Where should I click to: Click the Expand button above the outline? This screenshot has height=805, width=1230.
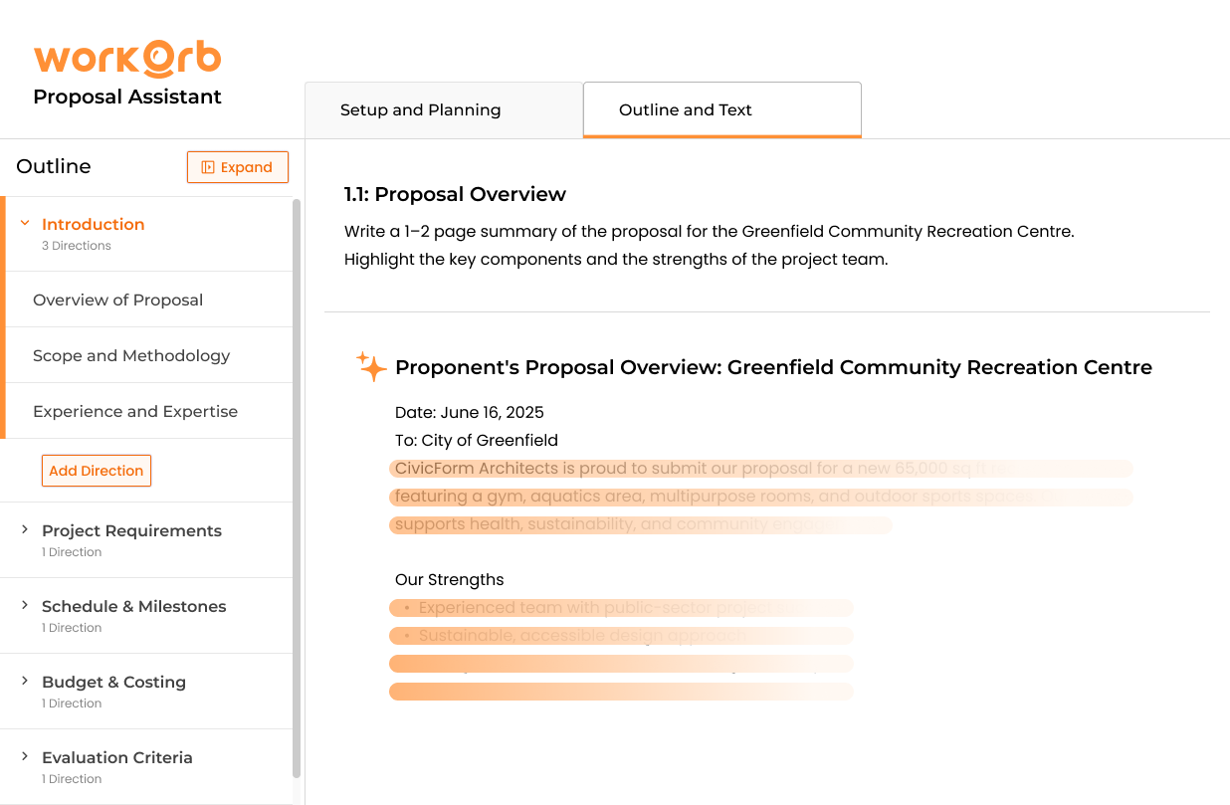pos(238,166)
